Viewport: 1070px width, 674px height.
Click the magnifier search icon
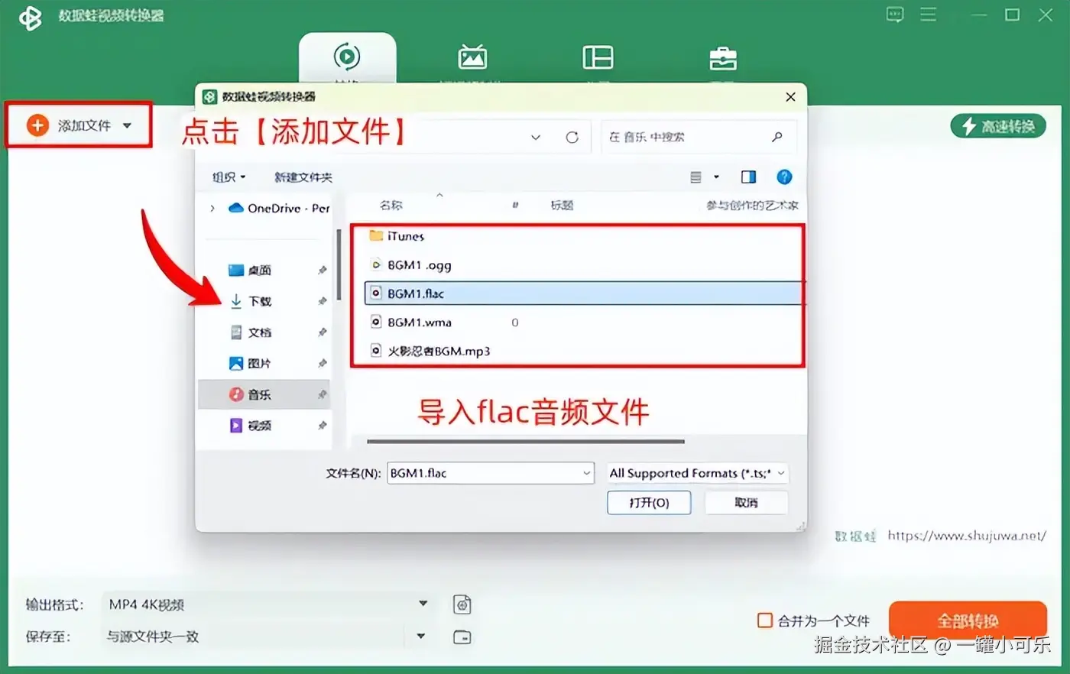tap(777, 137)
